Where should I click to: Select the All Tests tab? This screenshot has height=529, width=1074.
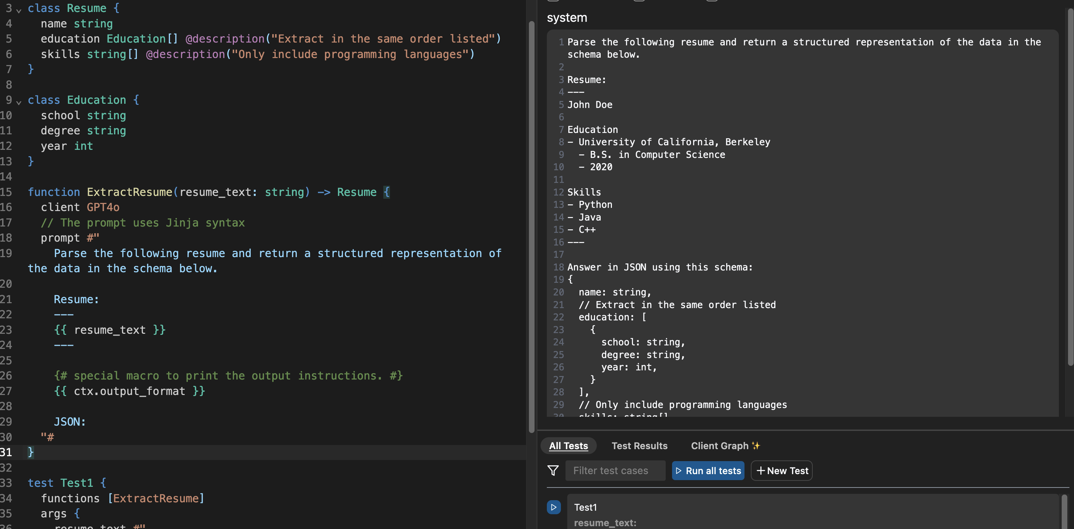point(568,446)
